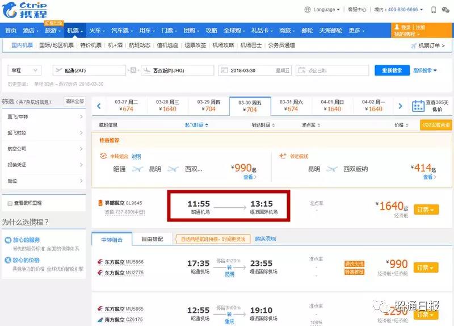Viewport: 454px width, 326px height.
Task: Click 查看 under the ¥414 nearby route
Action: (430, 177)
